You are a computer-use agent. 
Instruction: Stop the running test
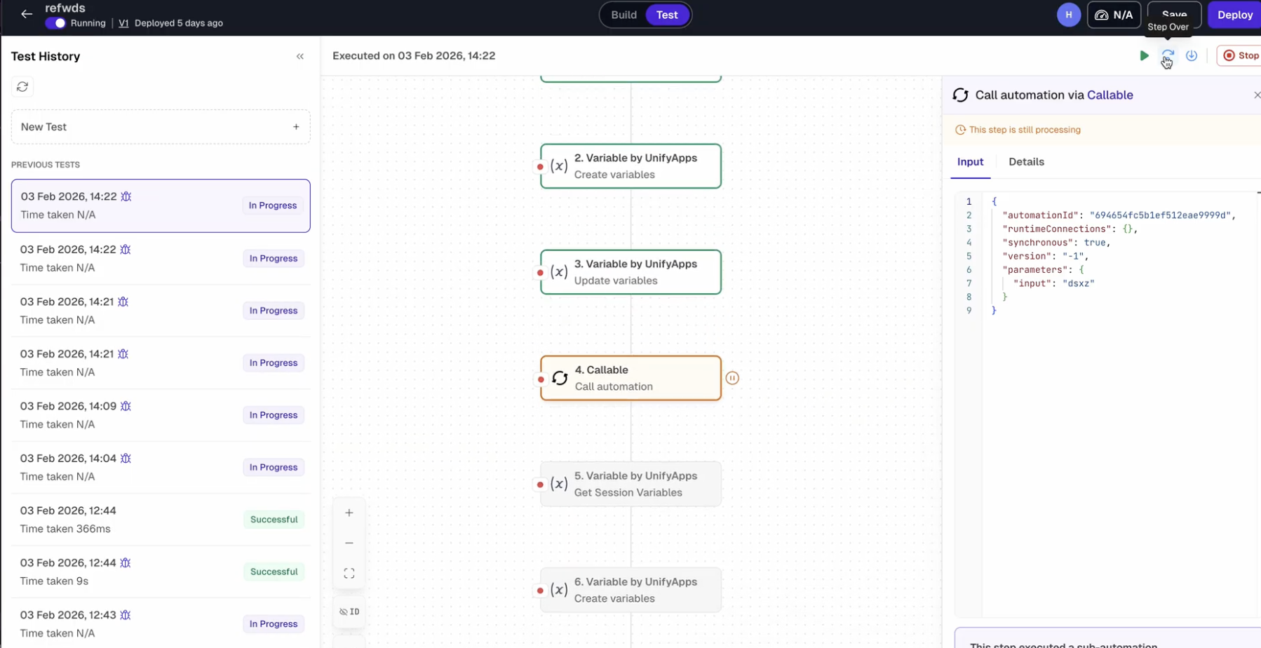pyautogui.click(x=1240, y=55)
